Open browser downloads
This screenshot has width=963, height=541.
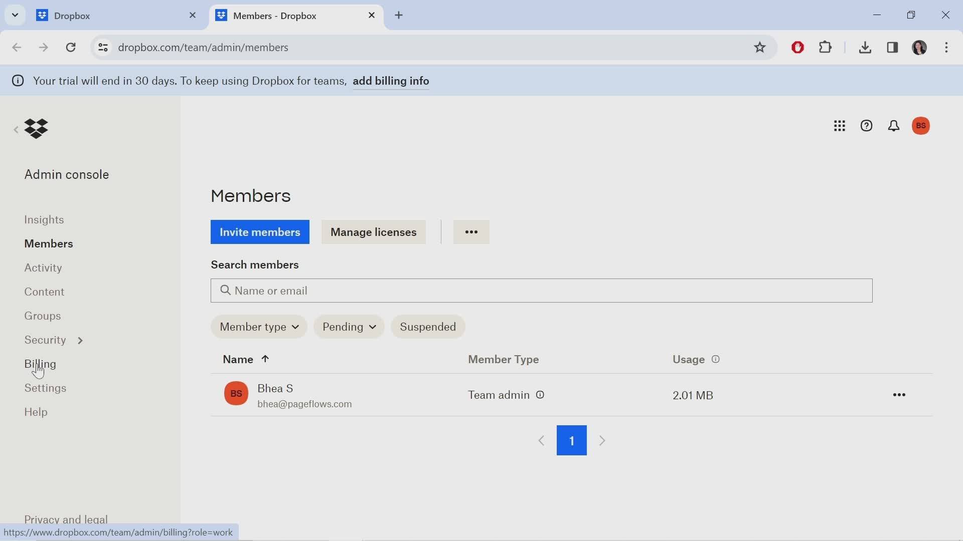click(865, 48)
